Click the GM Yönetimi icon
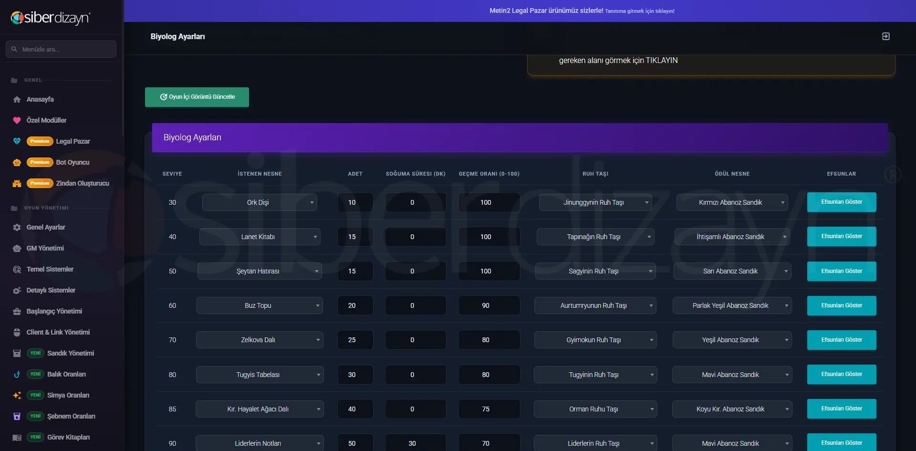Screen dimensions: 916x451 point(17,248)
